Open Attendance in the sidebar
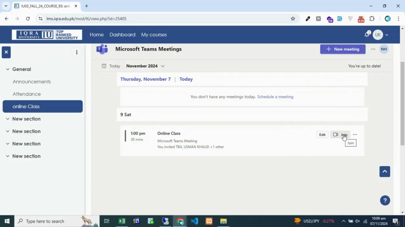The image size is (405, 227). click(x=27, y=94)
